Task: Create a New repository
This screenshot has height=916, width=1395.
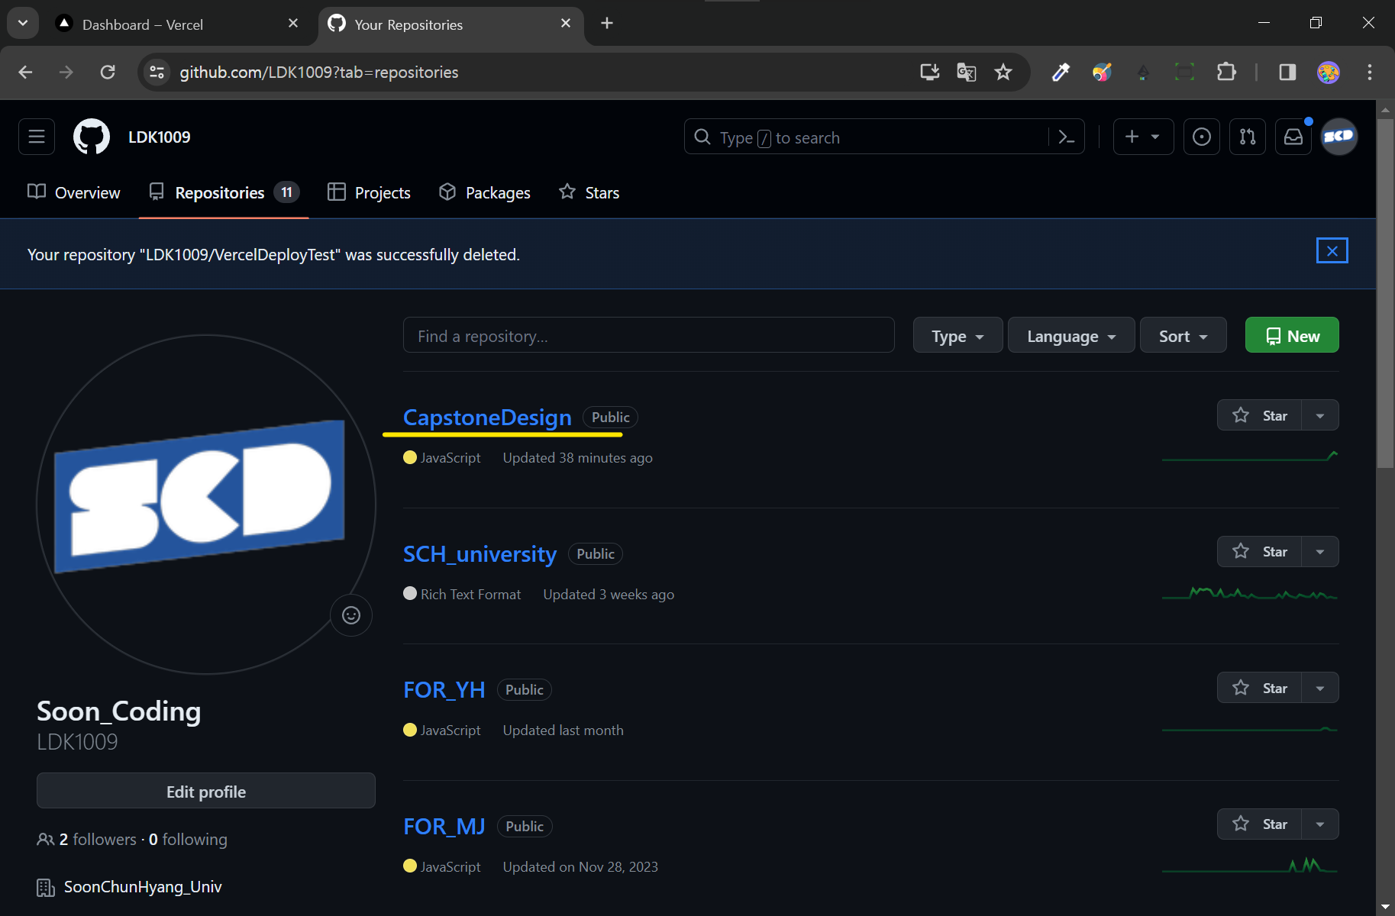Action: (x=1292, y=335)
